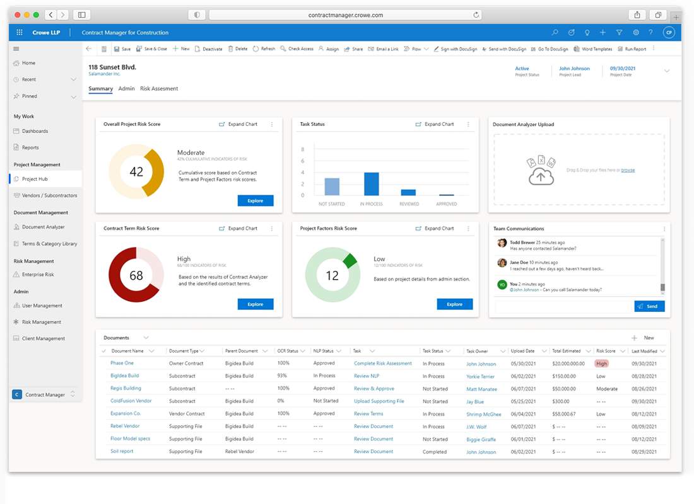This screenshot has width=694, height=504.
Task: Open the Documents view dropdown chevron
Action: [x=146, y=338]
